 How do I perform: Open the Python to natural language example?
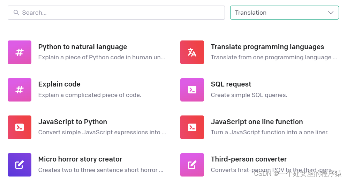[x=83, y=47]
